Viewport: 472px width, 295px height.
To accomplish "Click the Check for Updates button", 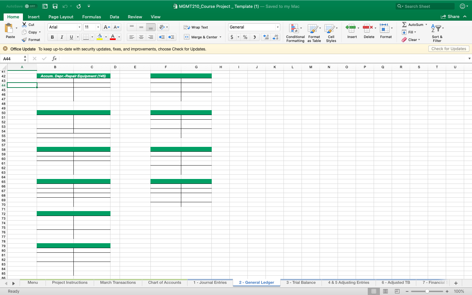I will click(x=448, y=49).
